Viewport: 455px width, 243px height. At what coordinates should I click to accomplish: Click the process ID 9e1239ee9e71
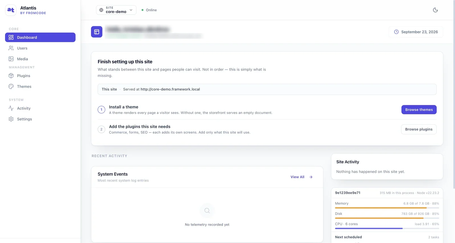click(348, 193)
